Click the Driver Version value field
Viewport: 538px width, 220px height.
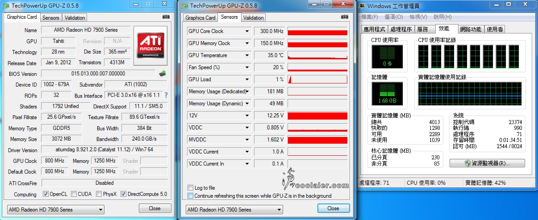click(104, 150)
